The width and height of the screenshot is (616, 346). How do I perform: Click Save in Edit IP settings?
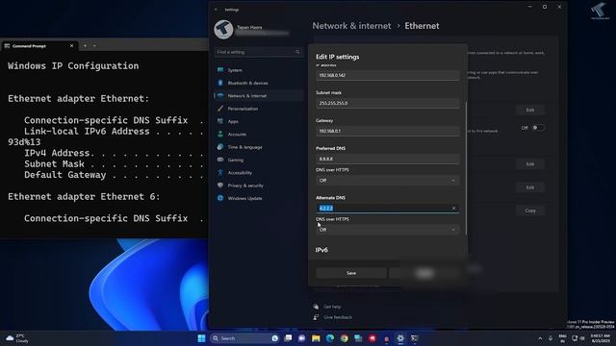(x=351, y=273)
